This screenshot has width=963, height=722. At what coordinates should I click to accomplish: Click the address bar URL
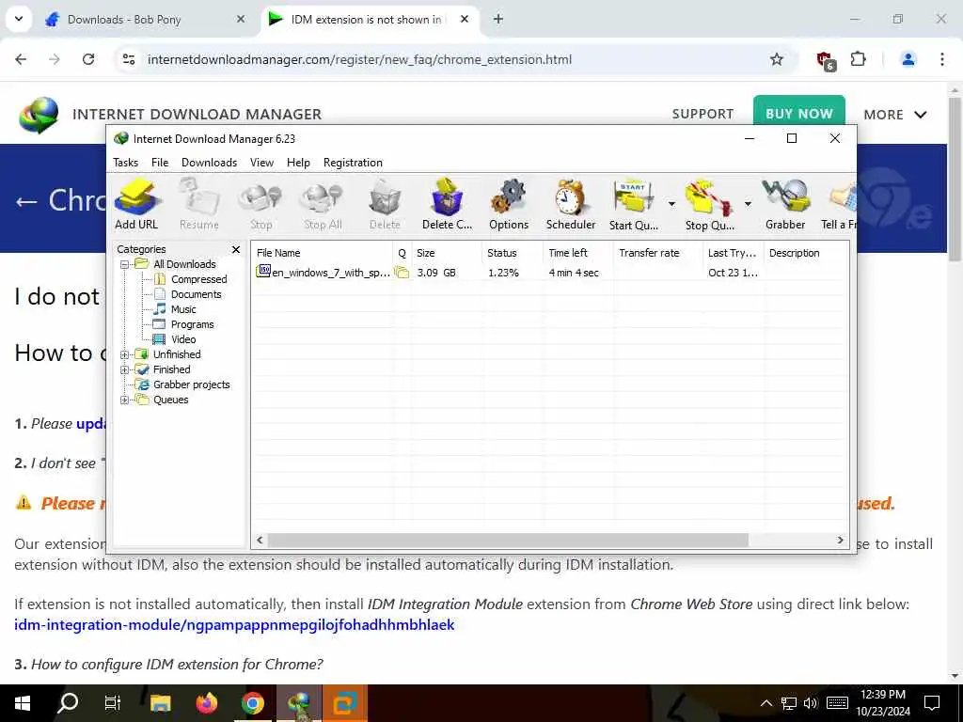tap(359, 59)
